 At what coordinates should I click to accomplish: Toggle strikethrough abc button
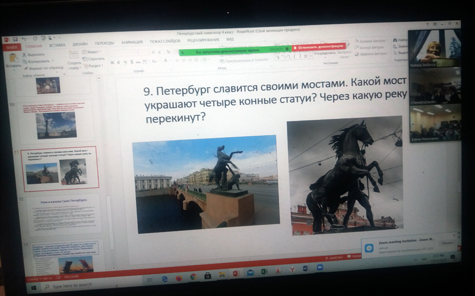point(138,62)
